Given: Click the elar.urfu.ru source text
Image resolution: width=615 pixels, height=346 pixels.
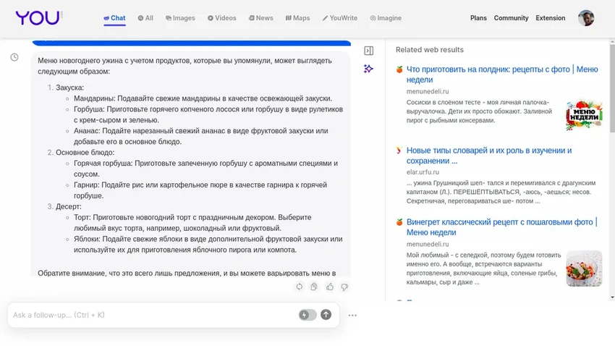Looking at the screenshot, I should 423,172.
